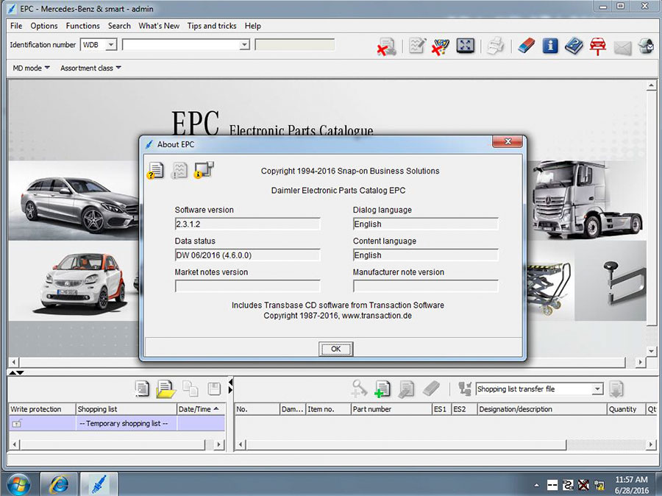This screenshot has height=496, width=662.
Task: Open the Help menu
Action: click(x=253, y=26)
